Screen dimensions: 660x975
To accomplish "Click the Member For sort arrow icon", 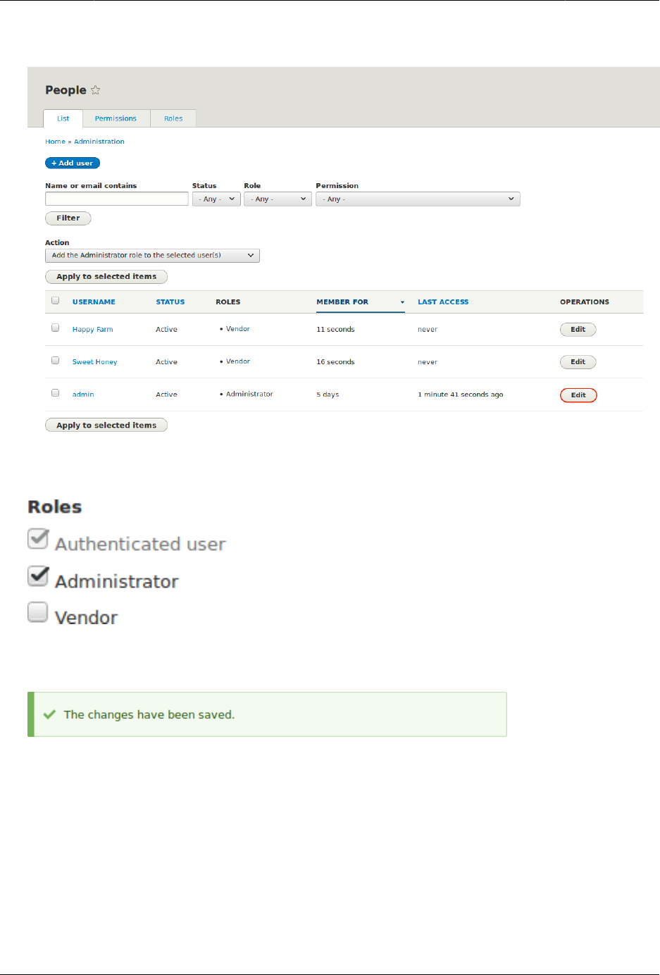I will coord(402,302).
